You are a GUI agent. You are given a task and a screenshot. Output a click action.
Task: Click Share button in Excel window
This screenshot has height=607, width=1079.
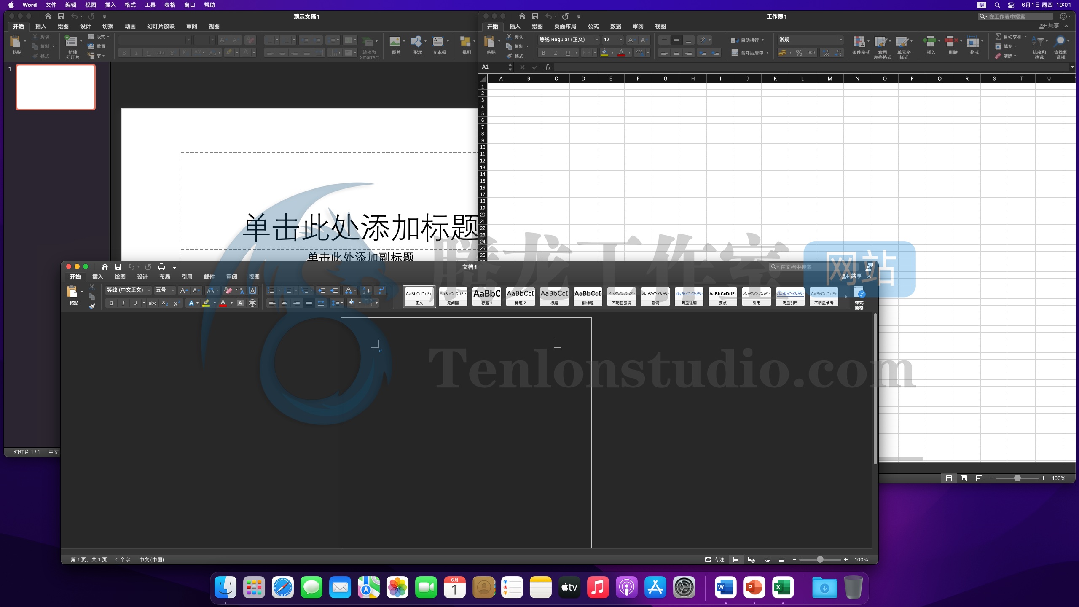click(1049, 26)
